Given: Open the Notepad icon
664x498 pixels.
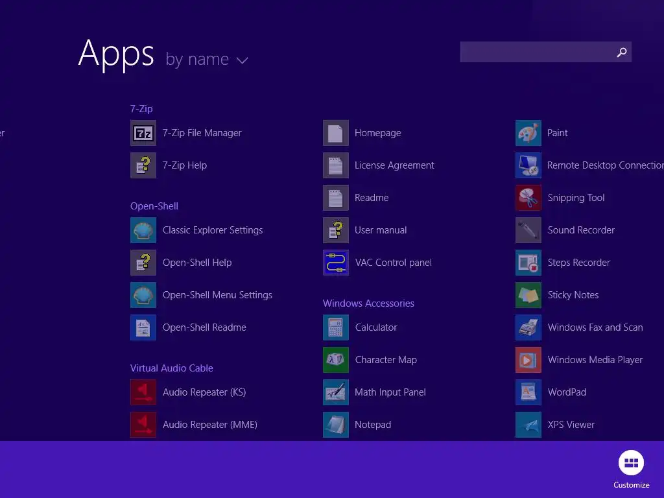Looking at the screenshot, I should click(x=336, y=425).
